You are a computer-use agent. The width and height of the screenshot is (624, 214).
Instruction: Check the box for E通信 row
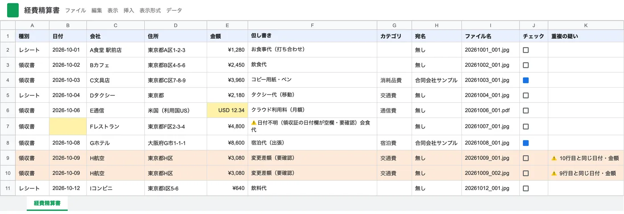click(526, 110)
